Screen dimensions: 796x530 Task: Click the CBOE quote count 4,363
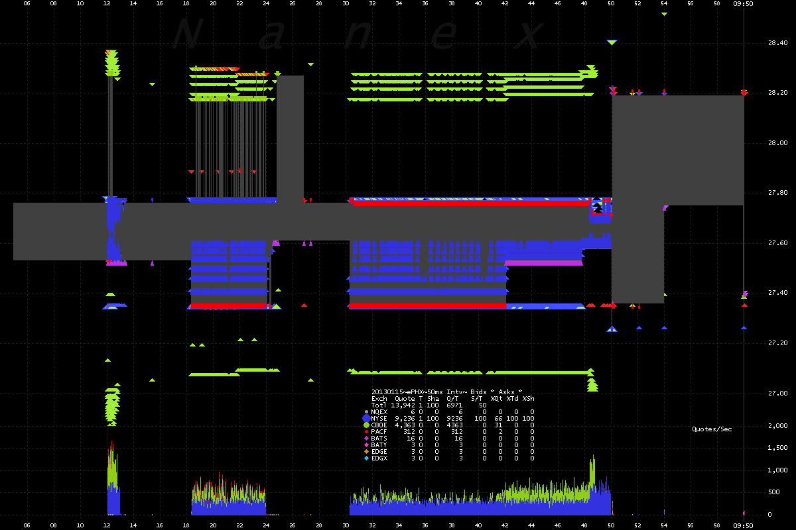point(405,425)
